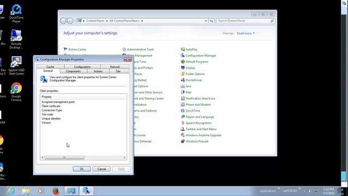
Task: Show hidden system tray icons
Action: pos(304,191)
